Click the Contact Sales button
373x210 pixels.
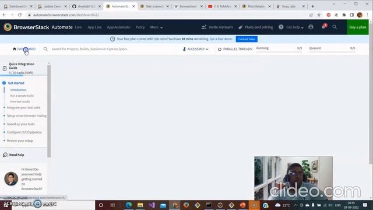(x=247, y=39)
